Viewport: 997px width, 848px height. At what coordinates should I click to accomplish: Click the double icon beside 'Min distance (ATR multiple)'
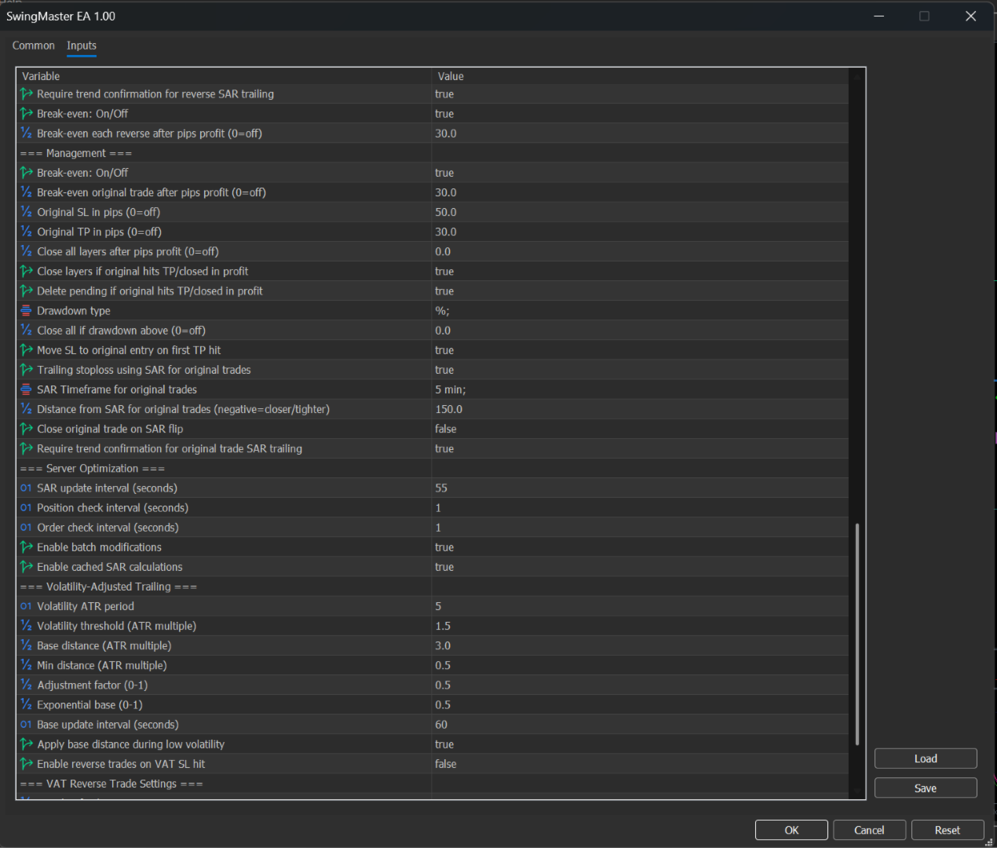[26, 665]
